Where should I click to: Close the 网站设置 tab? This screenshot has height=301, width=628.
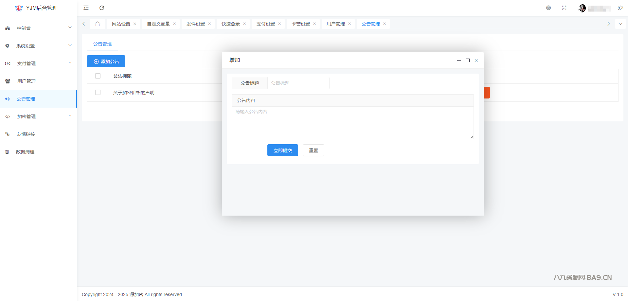[x=135, y=24]
